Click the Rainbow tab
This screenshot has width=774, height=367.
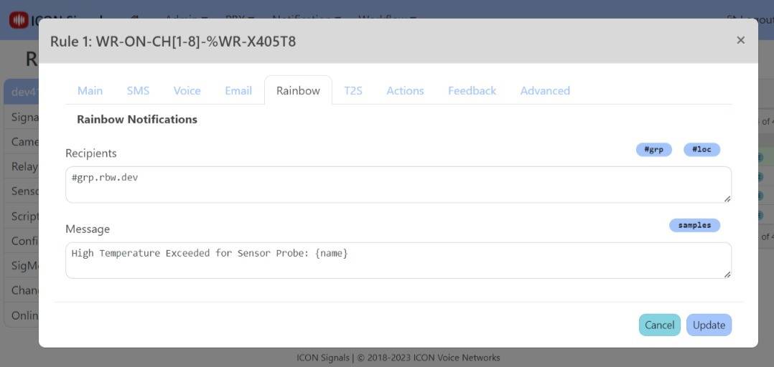click(298, 90)
